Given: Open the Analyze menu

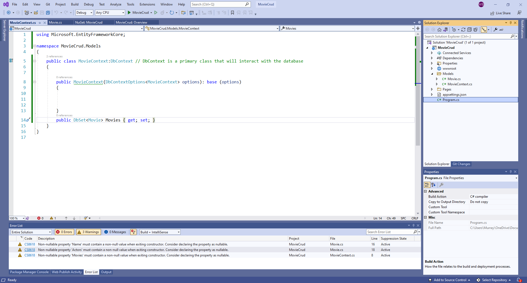Looking at the screenshot, I should [116, 4].
